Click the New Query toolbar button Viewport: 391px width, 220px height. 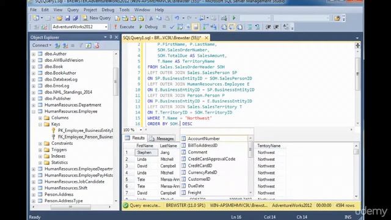97,18
